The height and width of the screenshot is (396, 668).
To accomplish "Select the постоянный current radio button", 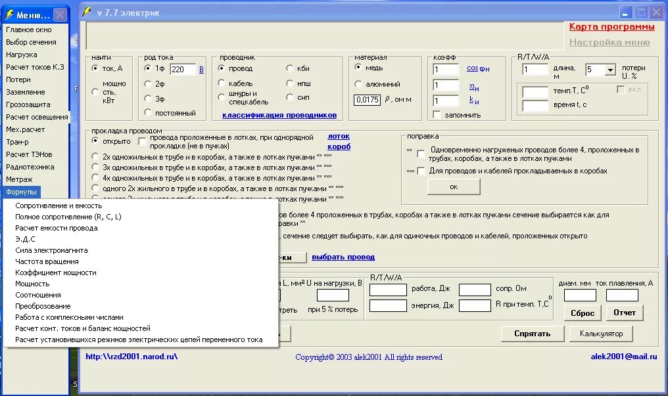I will point(148,112).
